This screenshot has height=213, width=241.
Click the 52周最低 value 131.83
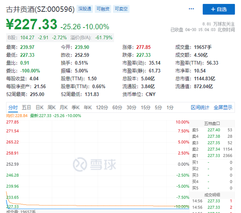coord(92,94)
